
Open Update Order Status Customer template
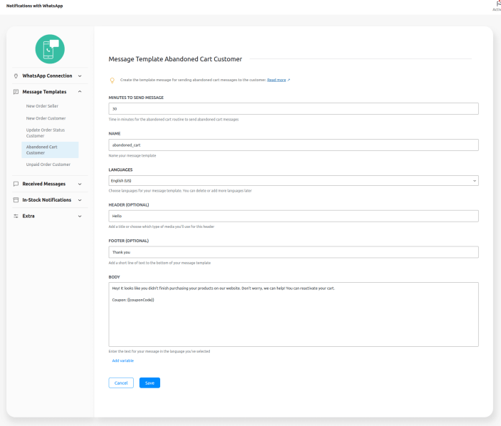coord(46,133)
